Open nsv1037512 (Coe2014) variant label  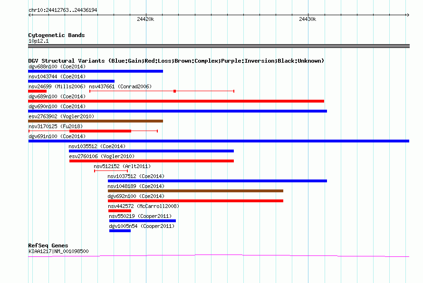pyautogui.click(x=136, y=176)
